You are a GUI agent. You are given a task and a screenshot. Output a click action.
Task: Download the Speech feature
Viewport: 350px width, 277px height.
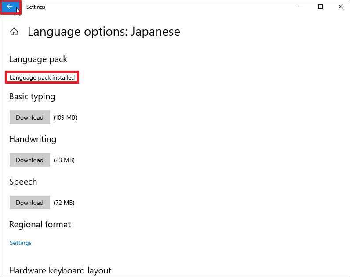(30, 203)
